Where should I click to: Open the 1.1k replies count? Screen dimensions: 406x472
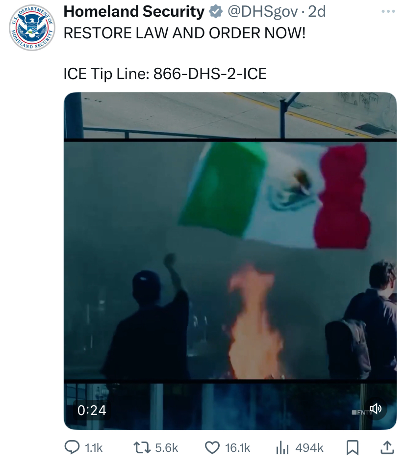(x=94, y=448)
